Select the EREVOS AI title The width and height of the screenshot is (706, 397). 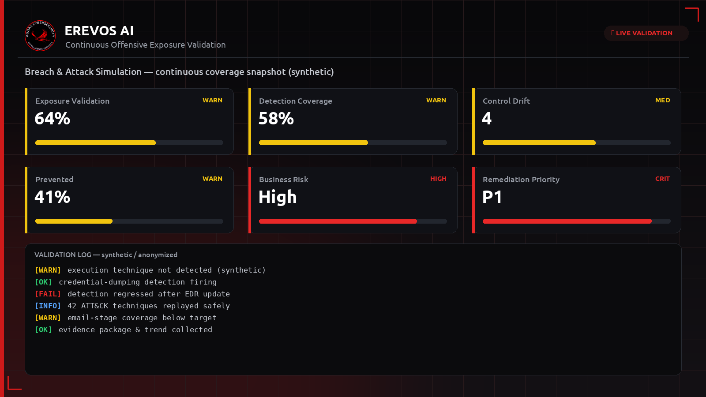click(x=99, y=30)
